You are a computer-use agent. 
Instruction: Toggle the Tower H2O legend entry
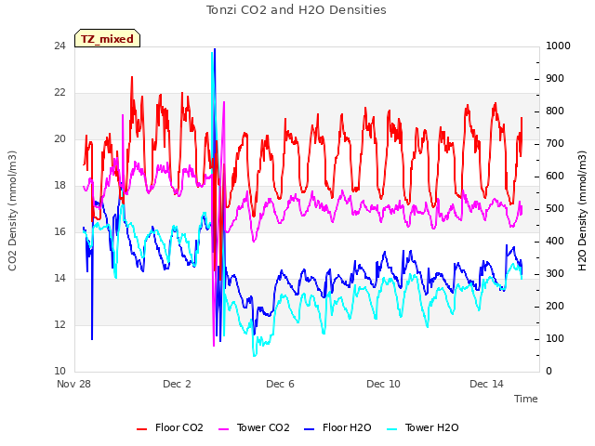click(x=423, y=427)
